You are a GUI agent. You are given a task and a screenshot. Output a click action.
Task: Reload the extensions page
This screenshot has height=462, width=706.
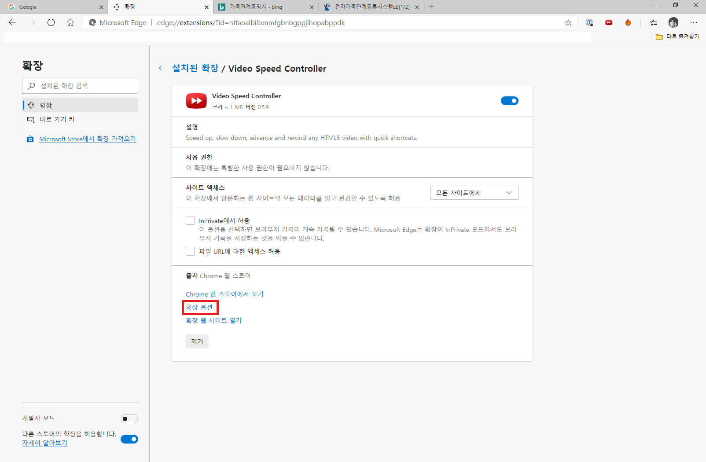point(51,22)
